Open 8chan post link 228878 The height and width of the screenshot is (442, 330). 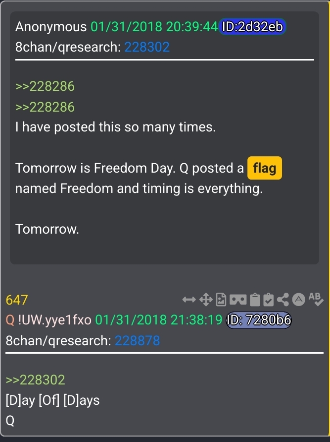(x=137, y=340)
